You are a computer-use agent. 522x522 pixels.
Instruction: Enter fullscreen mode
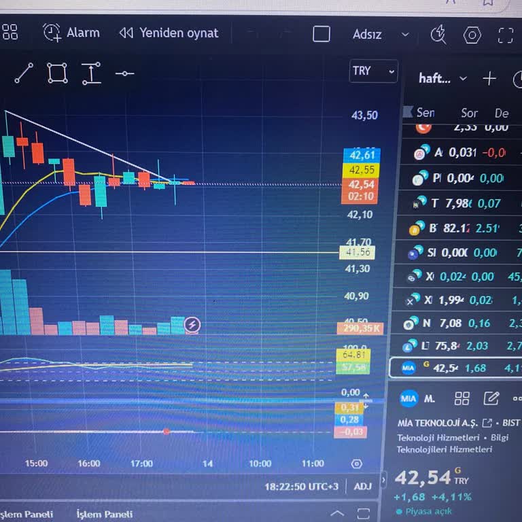[506, 35]
